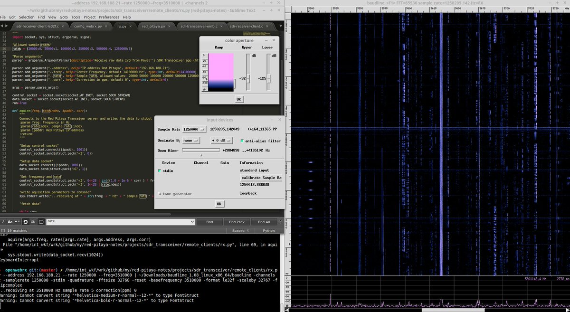
Task: Toggle wrap search icon in find bar
Action: [26, 222]
